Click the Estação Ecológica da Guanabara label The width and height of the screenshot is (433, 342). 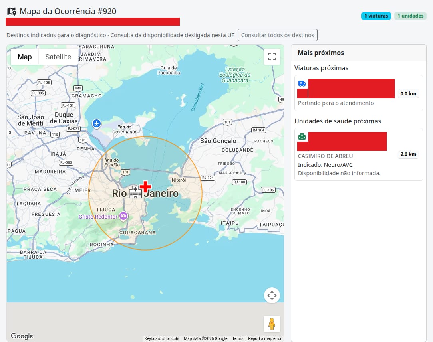tap(235, 75)
